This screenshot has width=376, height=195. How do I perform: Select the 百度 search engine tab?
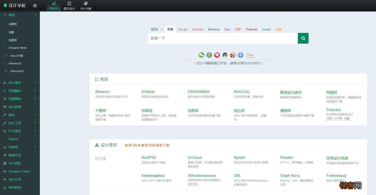click(170, 29)
